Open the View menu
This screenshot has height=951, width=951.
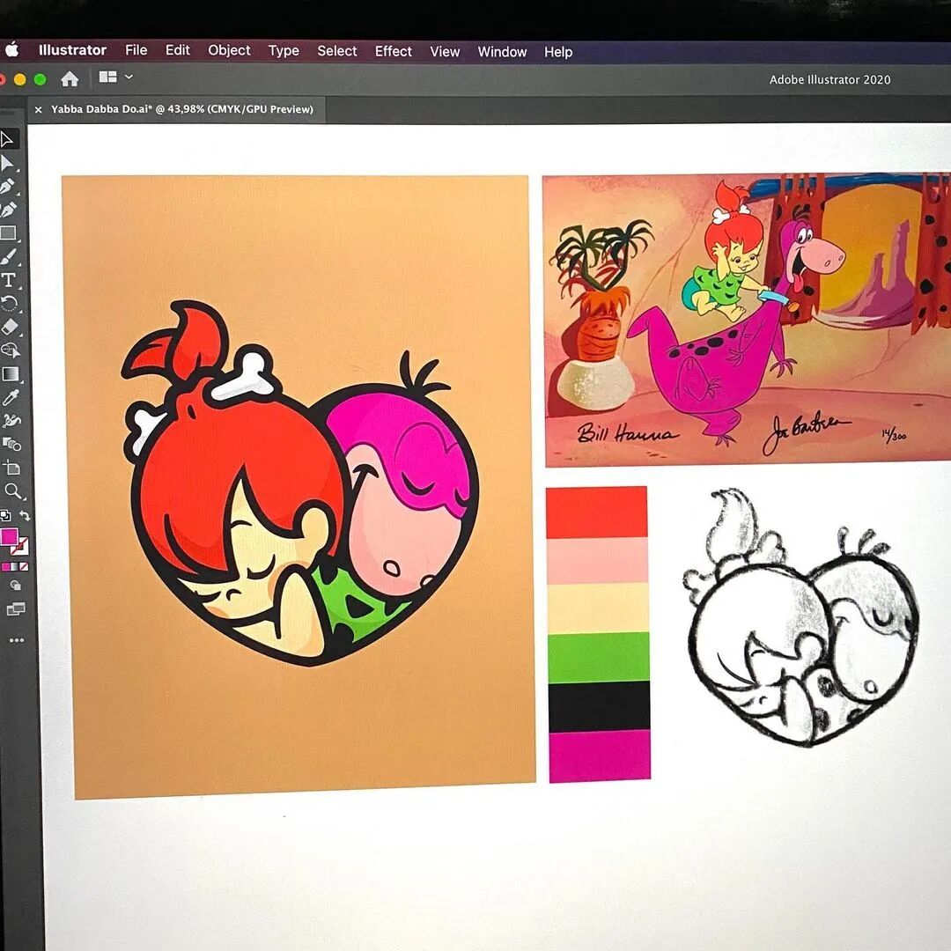(445, 52)
